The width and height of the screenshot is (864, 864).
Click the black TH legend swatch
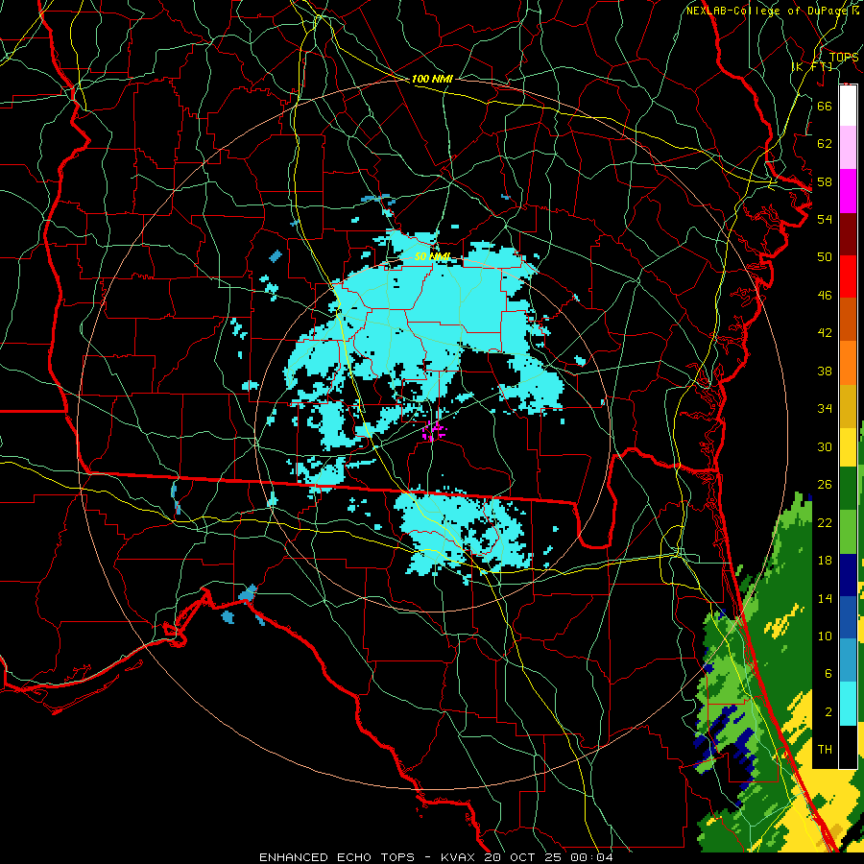[x=848, y=747]
